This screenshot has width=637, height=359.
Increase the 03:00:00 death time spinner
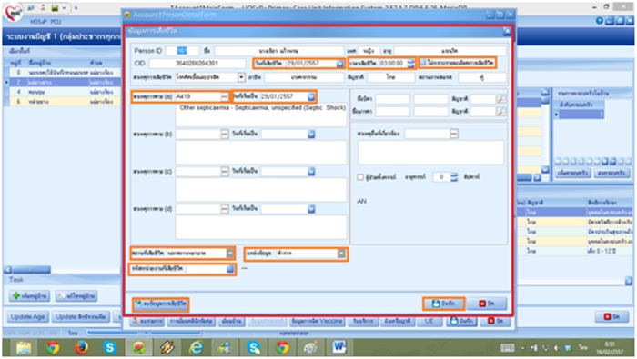click(410, 61)
